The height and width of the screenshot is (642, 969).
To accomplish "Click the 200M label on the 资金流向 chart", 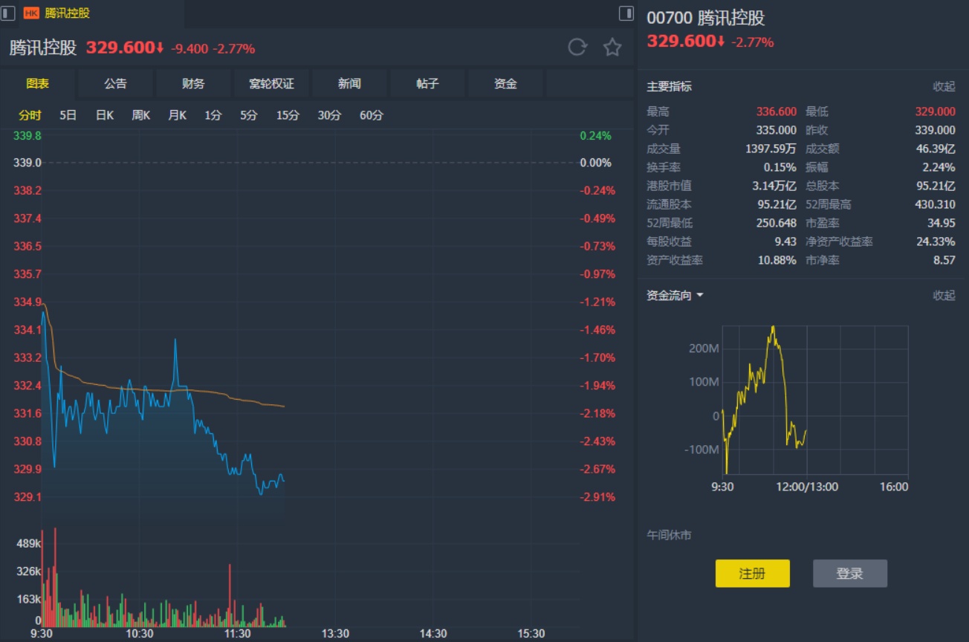I will coord(704,348).
